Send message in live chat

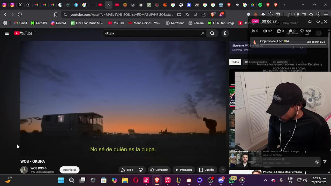[x=325, y=162]
